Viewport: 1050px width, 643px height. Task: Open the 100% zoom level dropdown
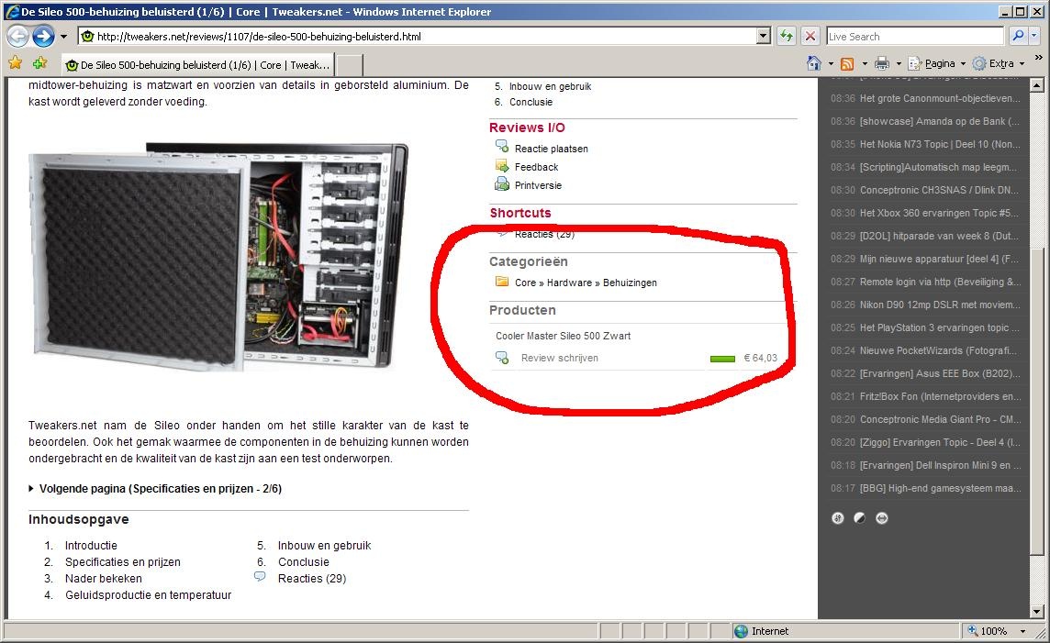[x=1022, y=631]
